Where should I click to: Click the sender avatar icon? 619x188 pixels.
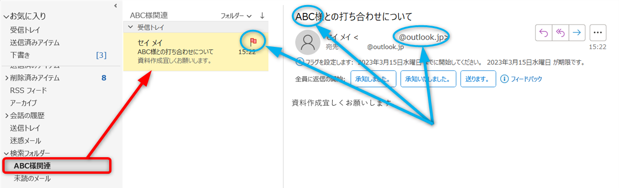(307, 42)
